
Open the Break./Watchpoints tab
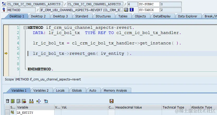click(210, 16)
